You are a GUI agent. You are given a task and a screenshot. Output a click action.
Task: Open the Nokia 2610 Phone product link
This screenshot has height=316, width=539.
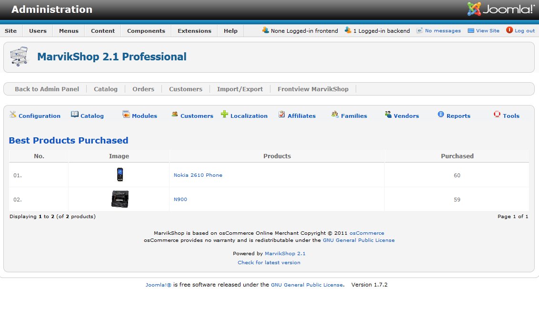(198, 175)
